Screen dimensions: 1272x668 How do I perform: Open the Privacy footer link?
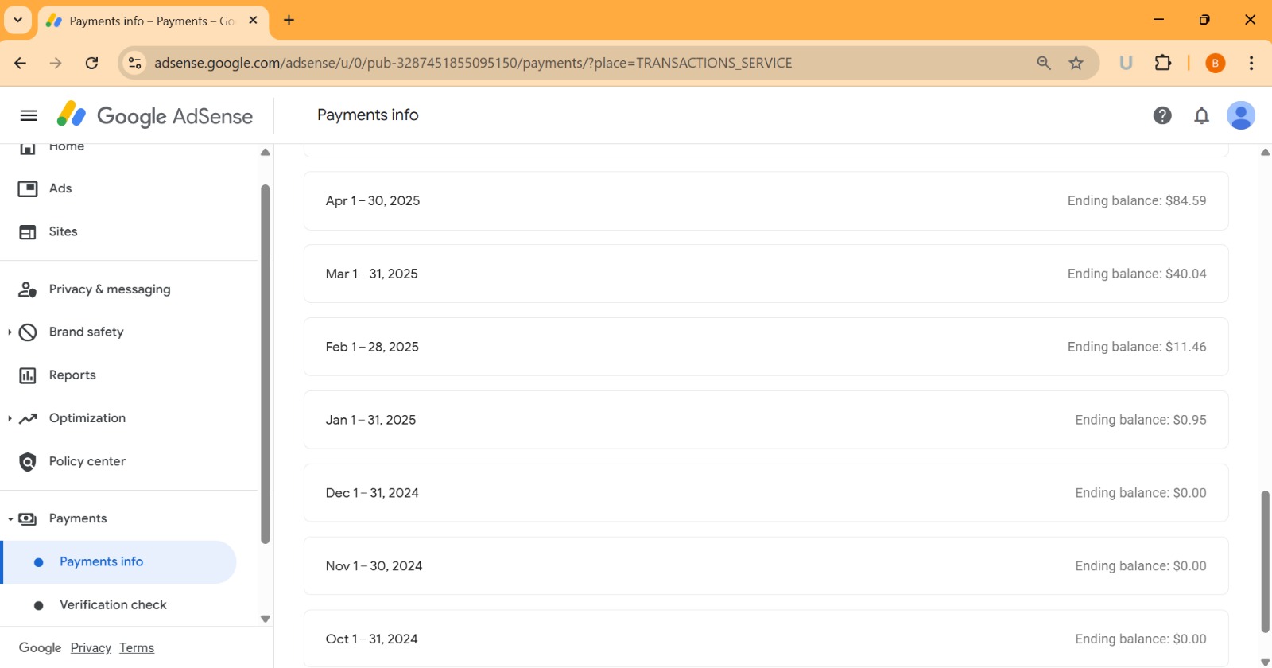pos(91,647)
